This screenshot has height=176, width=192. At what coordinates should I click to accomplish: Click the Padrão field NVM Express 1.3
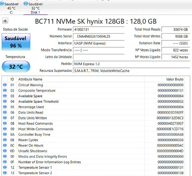point(131,64)
